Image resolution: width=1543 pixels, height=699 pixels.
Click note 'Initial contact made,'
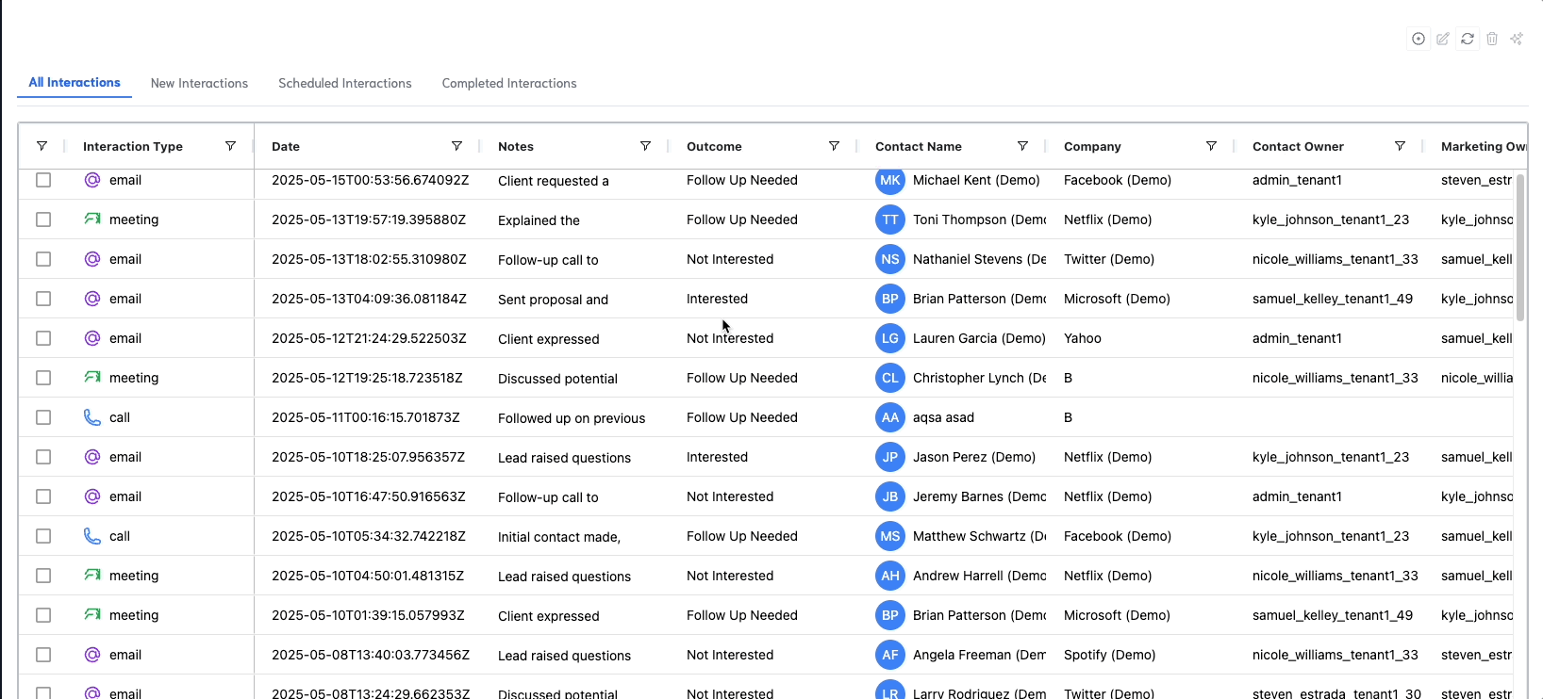pos(559,537)
